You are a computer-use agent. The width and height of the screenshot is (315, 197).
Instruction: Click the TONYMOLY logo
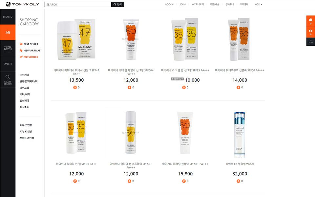click(x=22, y=4)
